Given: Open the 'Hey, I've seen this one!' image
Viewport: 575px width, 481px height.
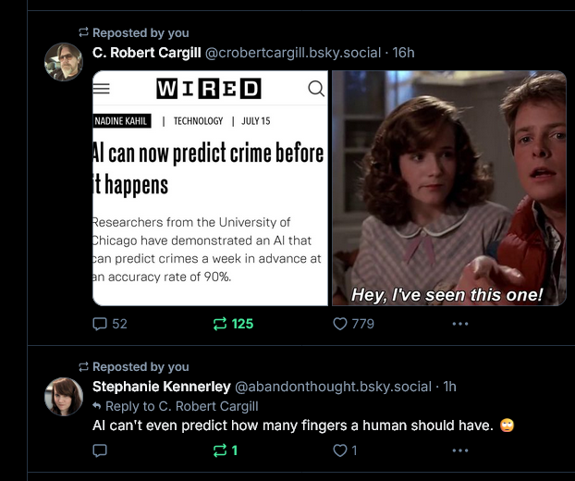Looking at the screenshot, I should click(449, 189).
